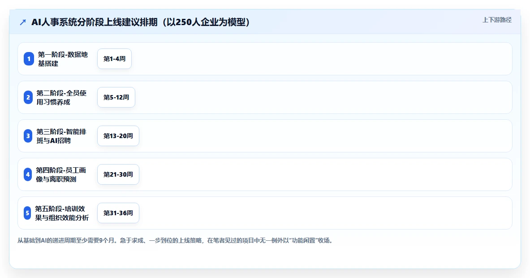This screenshot has height=278, width=530.
Task: Click the 第四阶段-员工画像与离职预测 label
Action: click(x=61, y=174)
